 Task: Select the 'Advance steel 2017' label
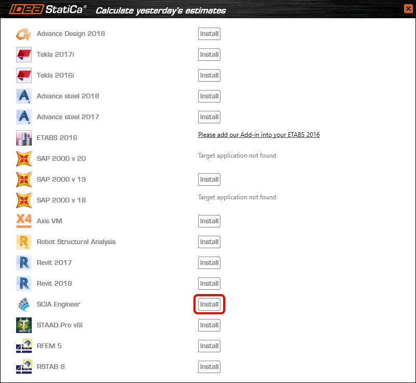(68, 117)
